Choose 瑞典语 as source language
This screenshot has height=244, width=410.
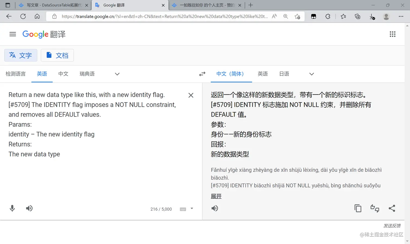point(87,74)
